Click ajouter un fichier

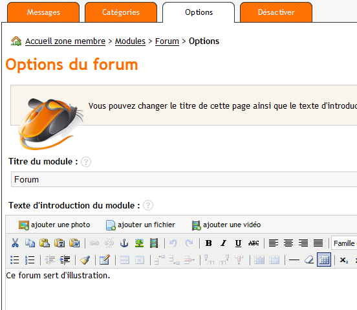pyautogui.click(x=140, y=225)
